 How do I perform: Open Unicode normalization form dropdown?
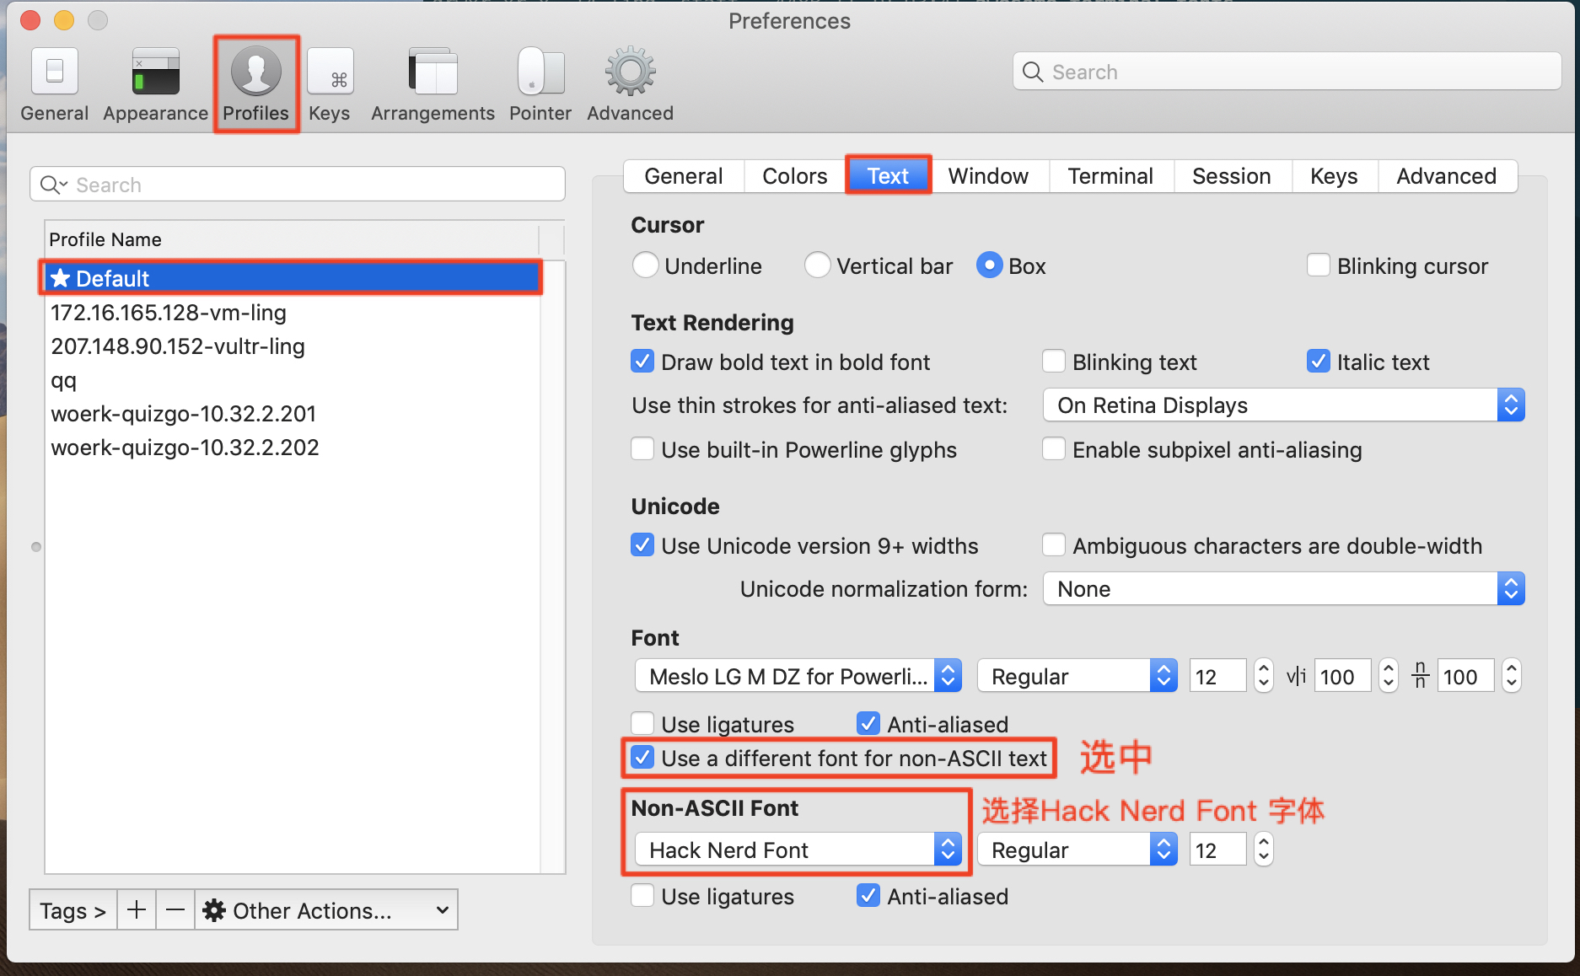coord(1283,589)
